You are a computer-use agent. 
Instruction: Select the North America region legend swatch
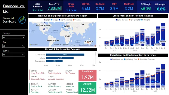pos(60,20)
